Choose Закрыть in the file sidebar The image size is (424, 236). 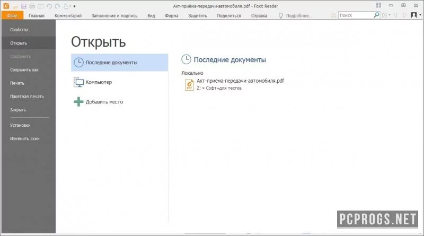(28, 110)
